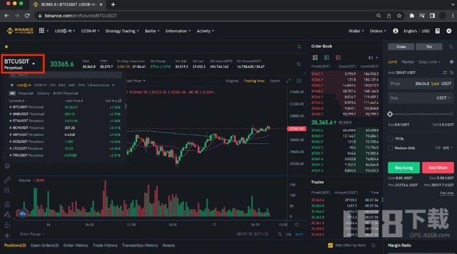This screenshot has width=457, height=254.
Task: Show asks-only order book view icon
Action: 338,58
